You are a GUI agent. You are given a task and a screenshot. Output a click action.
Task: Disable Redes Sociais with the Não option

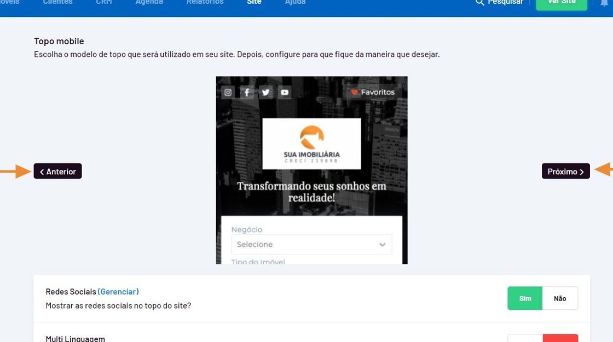coord(560,298)
